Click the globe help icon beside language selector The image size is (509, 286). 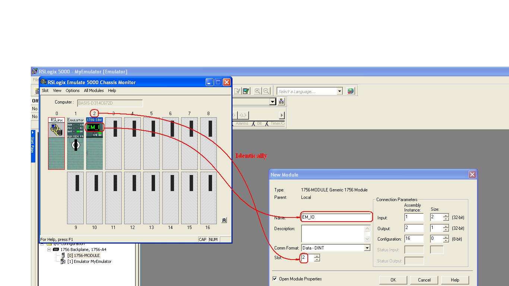350,91
